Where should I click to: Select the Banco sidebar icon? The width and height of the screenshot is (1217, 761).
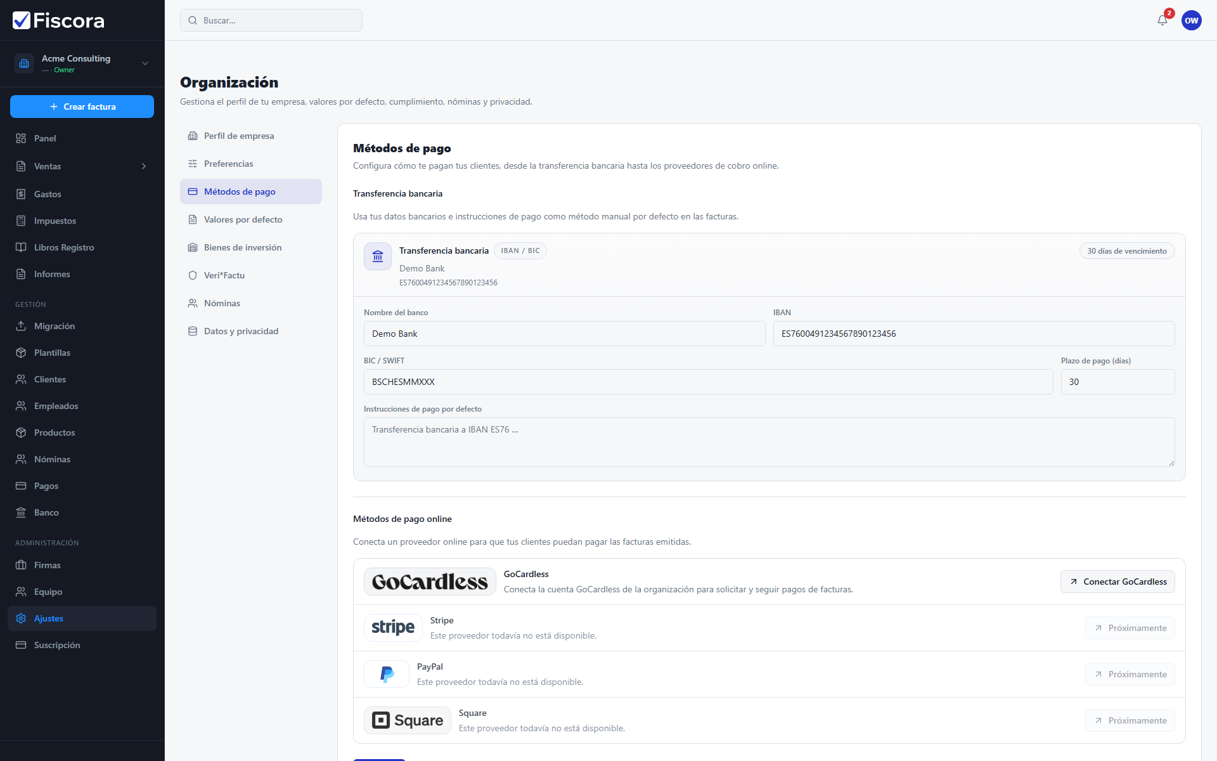pyautogui.click(x=21, y=512)
